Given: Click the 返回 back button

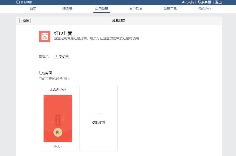Looking at the screenshot, I should 25,20.
